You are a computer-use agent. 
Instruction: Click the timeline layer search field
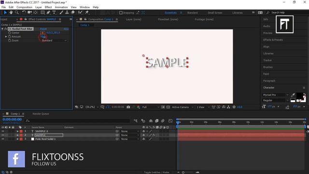click(78, 121)
